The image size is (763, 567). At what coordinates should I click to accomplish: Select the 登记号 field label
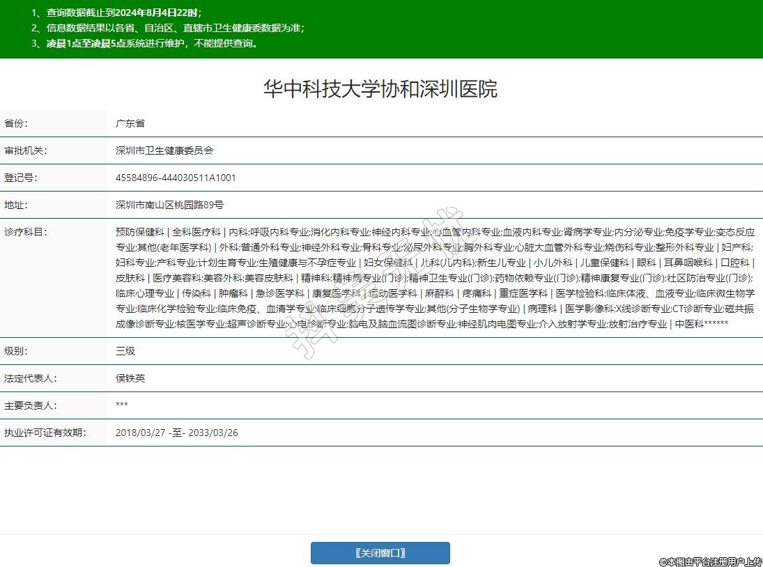click(21, 178)
